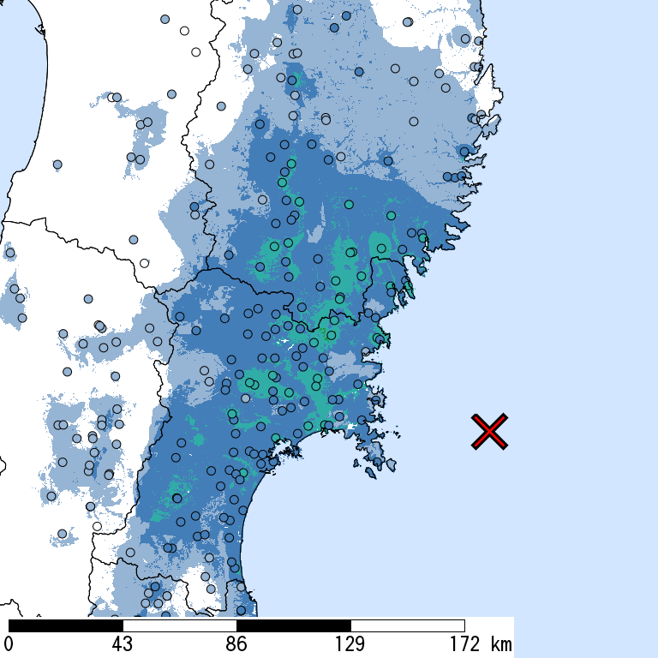Image resolution: width=658 pixels, height=658 pixels.
Task: Select the black scale segment between 86 and 129
Action: pyautogui.click(x=294, y=625)
